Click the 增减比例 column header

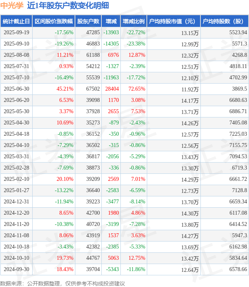tap(134, 21)
